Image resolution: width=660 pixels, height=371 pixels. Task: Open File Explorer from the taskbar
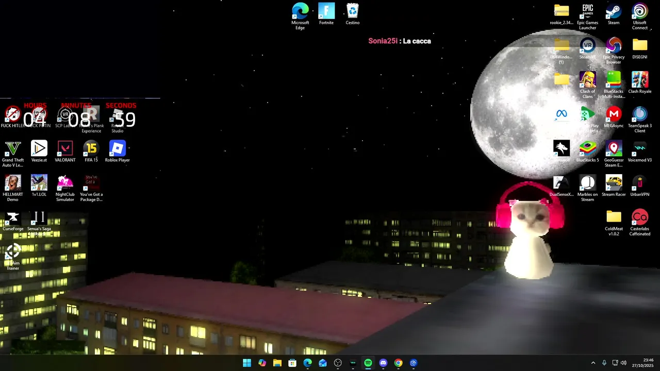coord(277,363)
